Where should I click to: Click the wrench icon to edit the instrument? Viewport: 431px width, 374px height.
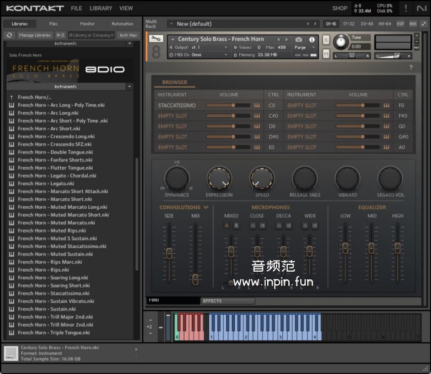click(156, 40)
